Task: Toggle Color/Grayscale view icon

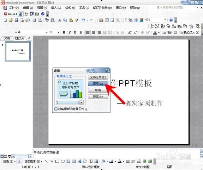Action: click(x=142, y=20)
